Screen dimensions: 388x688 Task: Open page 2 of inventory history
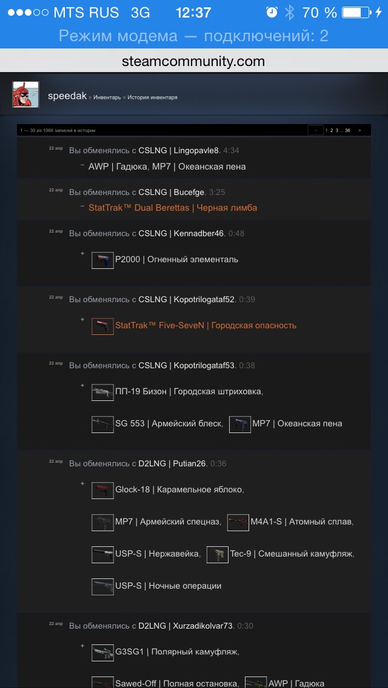coord(331,130)
